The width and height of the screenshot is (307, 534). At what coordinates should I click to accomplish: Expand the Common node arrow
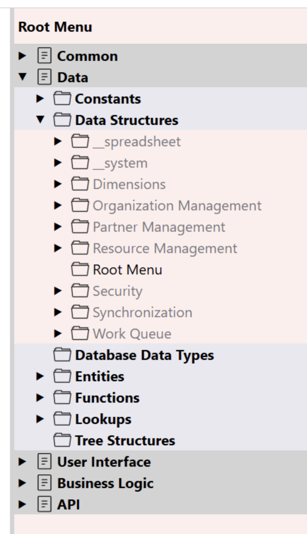[22, 56]
